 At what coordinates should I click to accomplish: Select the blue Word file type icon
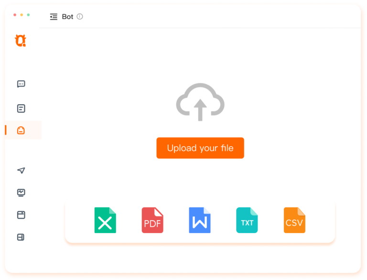point(200,220)
